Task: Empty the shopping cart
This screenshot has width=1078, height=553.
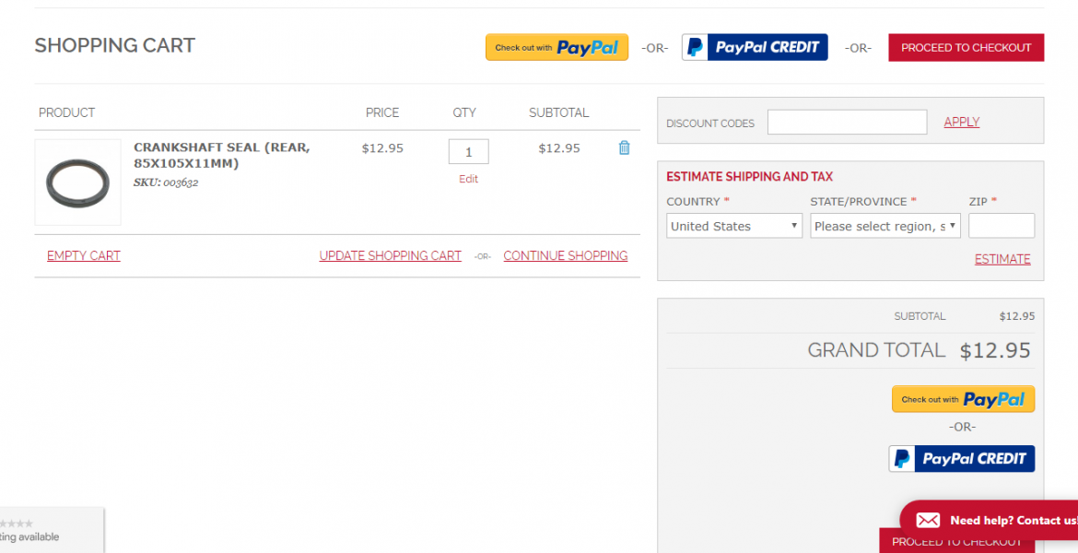Action: pos(84,256)
